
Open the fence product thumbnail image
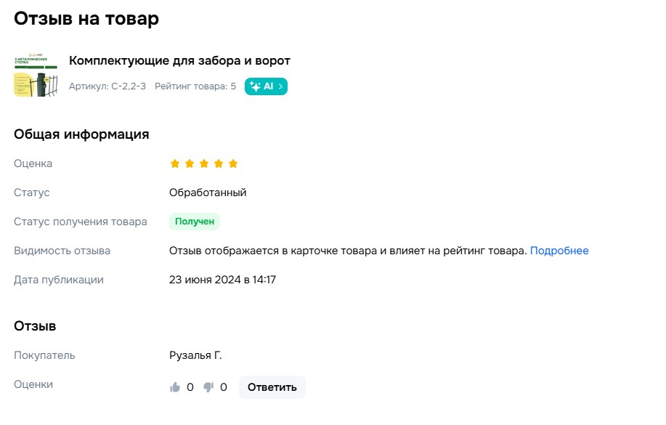[x=36, y=76]
